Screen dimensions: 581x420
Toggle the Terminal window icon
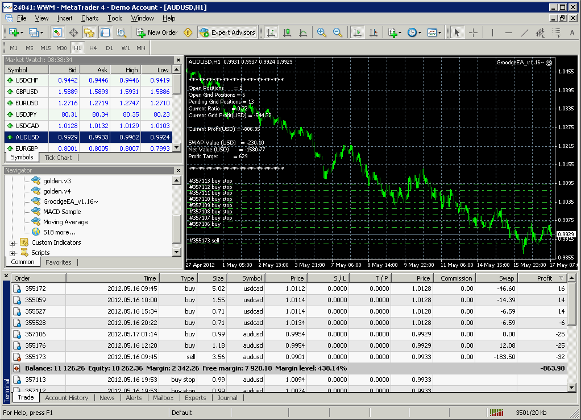(x=105, y=32)
